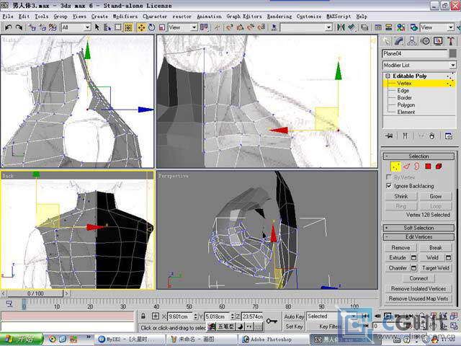Select the Select and Move tool

tap(141, 27)
